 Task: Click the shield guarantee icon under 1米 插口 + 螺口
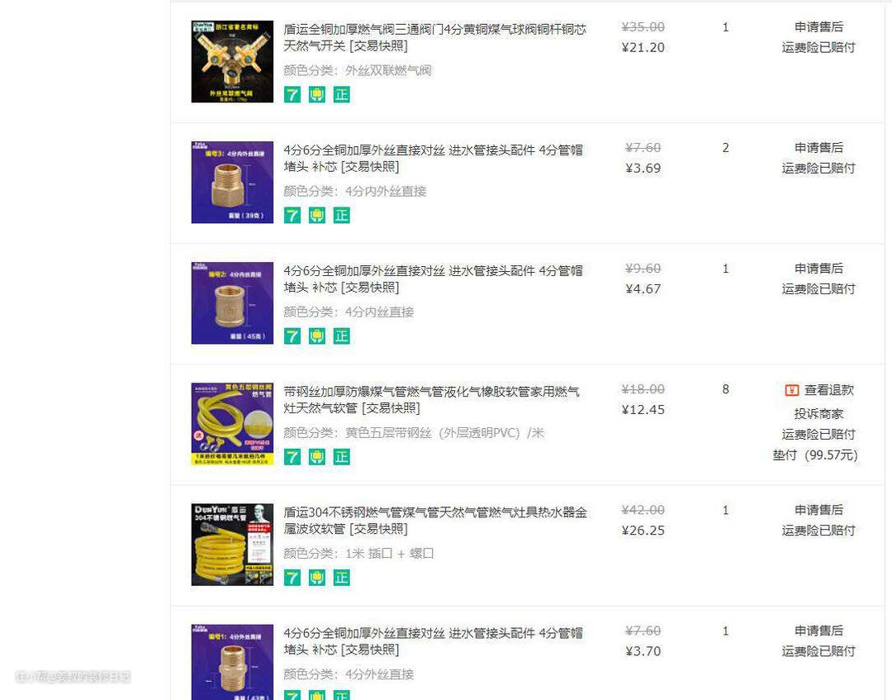coord(317,578)
